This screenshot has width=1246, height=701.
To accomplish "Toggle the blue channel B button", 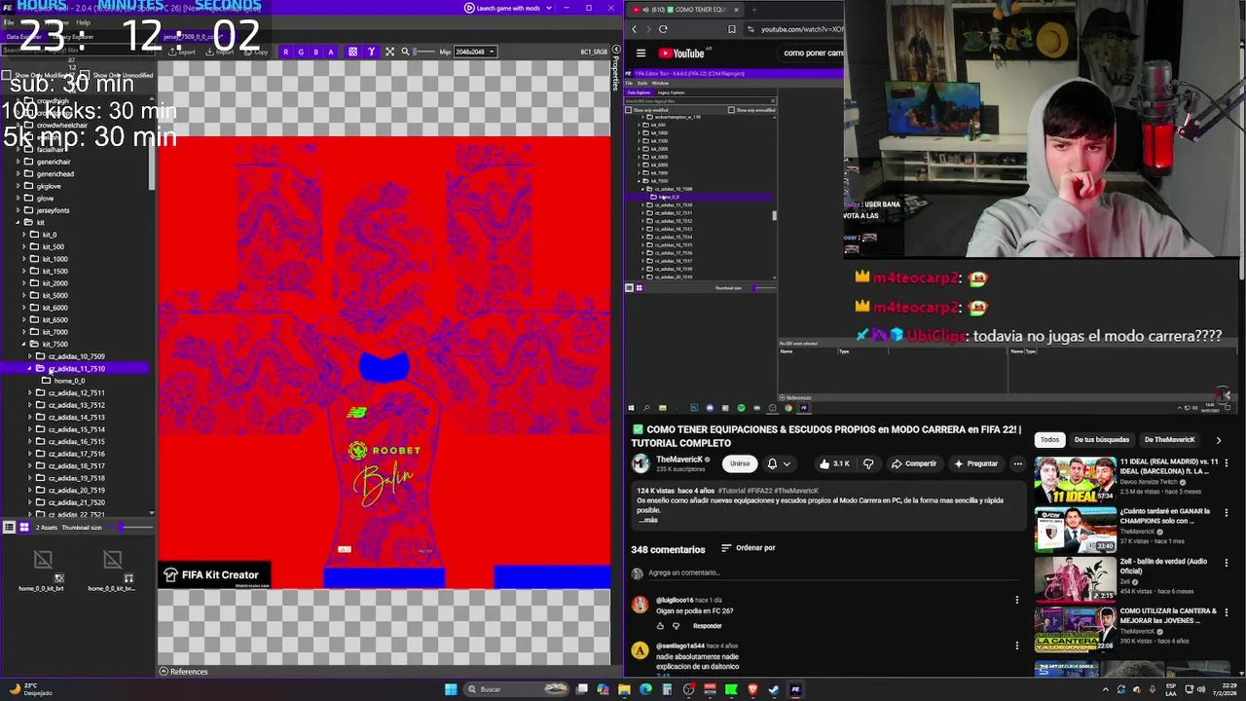I will (315, 52).
